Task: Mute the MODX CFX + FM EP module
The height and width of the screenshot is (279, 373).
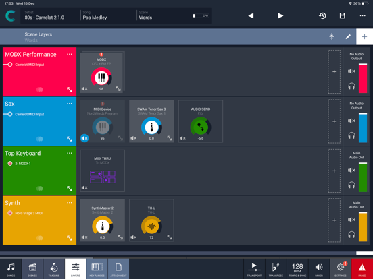Action: click(x=84, y=89)
